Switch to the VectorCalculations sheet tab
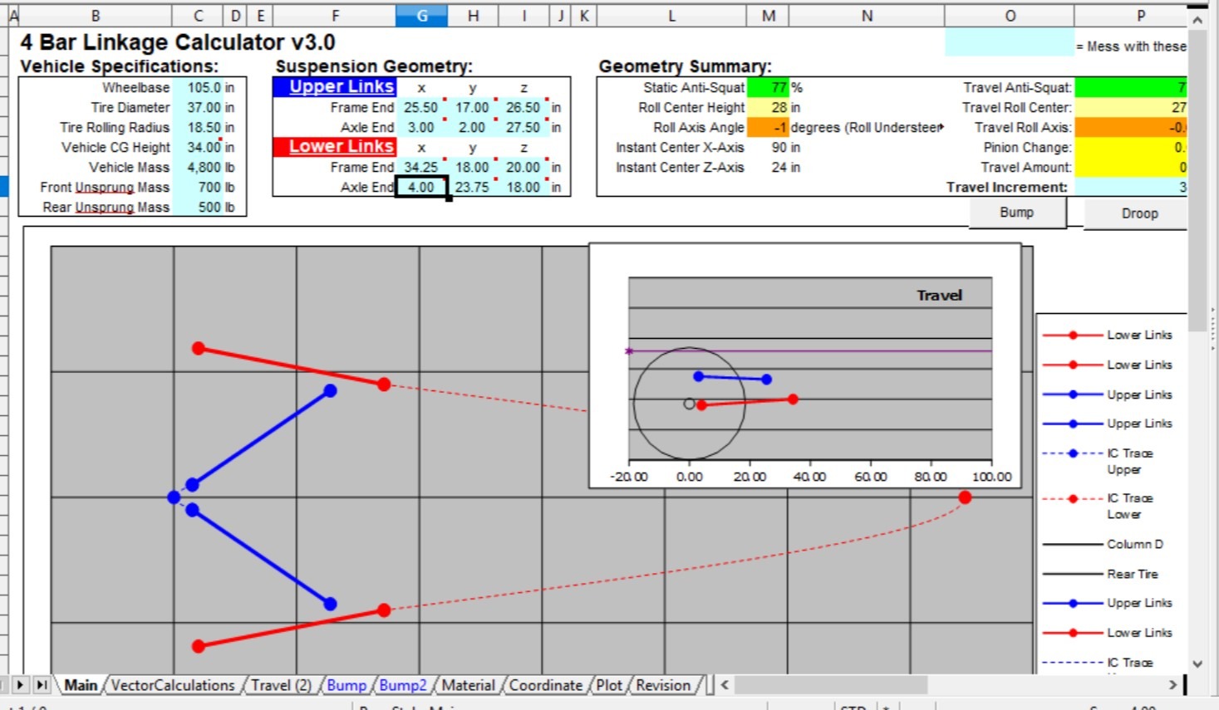Image resolution: width=1219 pixels, height=710 pixels. [x=173, y=685]
